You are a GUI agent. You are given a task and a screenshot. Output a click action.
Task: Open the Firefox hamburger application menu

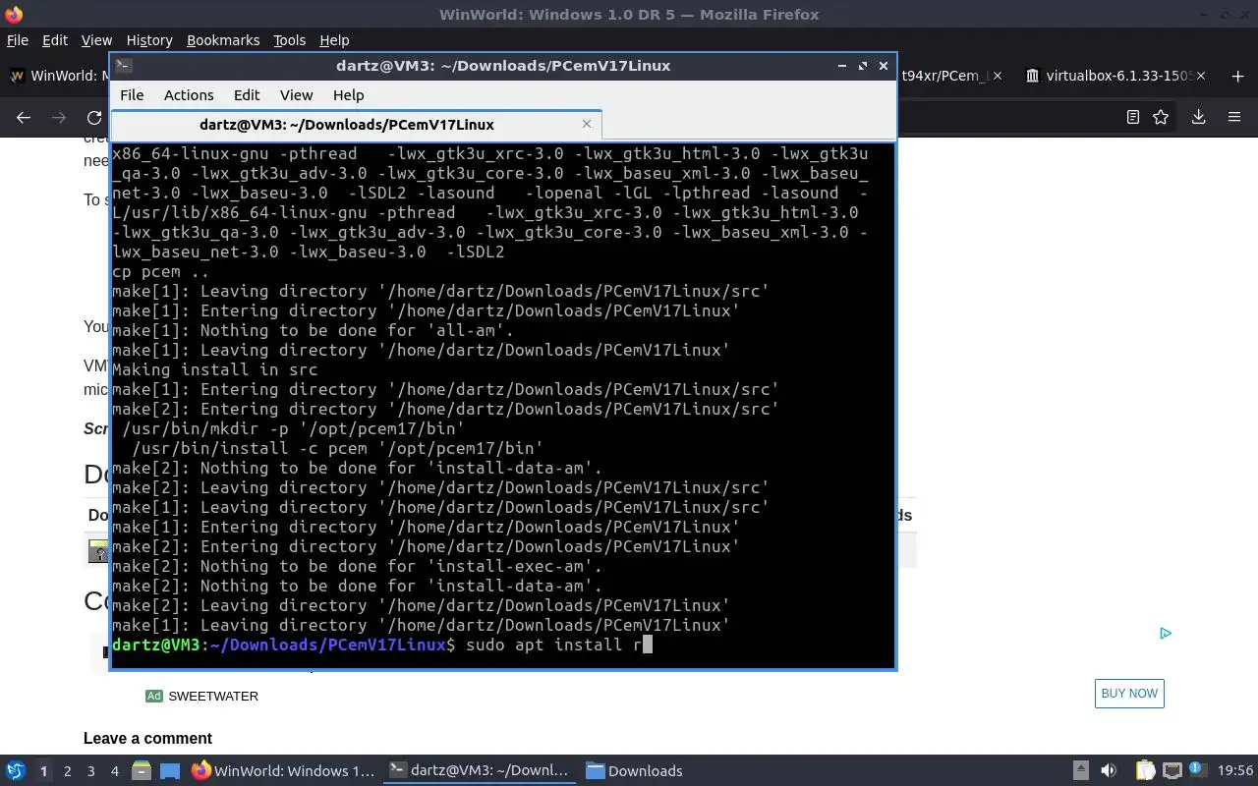[1234, 117]
